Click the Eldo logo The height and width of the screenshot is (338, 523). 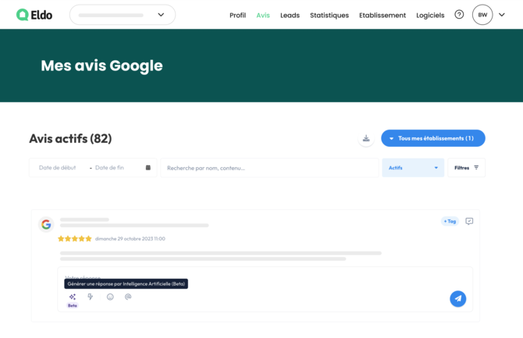tap(34, 15)
